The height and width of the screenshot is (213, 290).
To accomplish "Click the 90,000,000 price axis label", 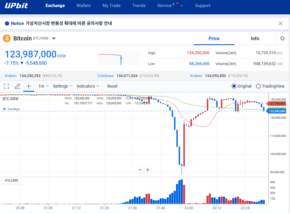I will coord(277,172).
